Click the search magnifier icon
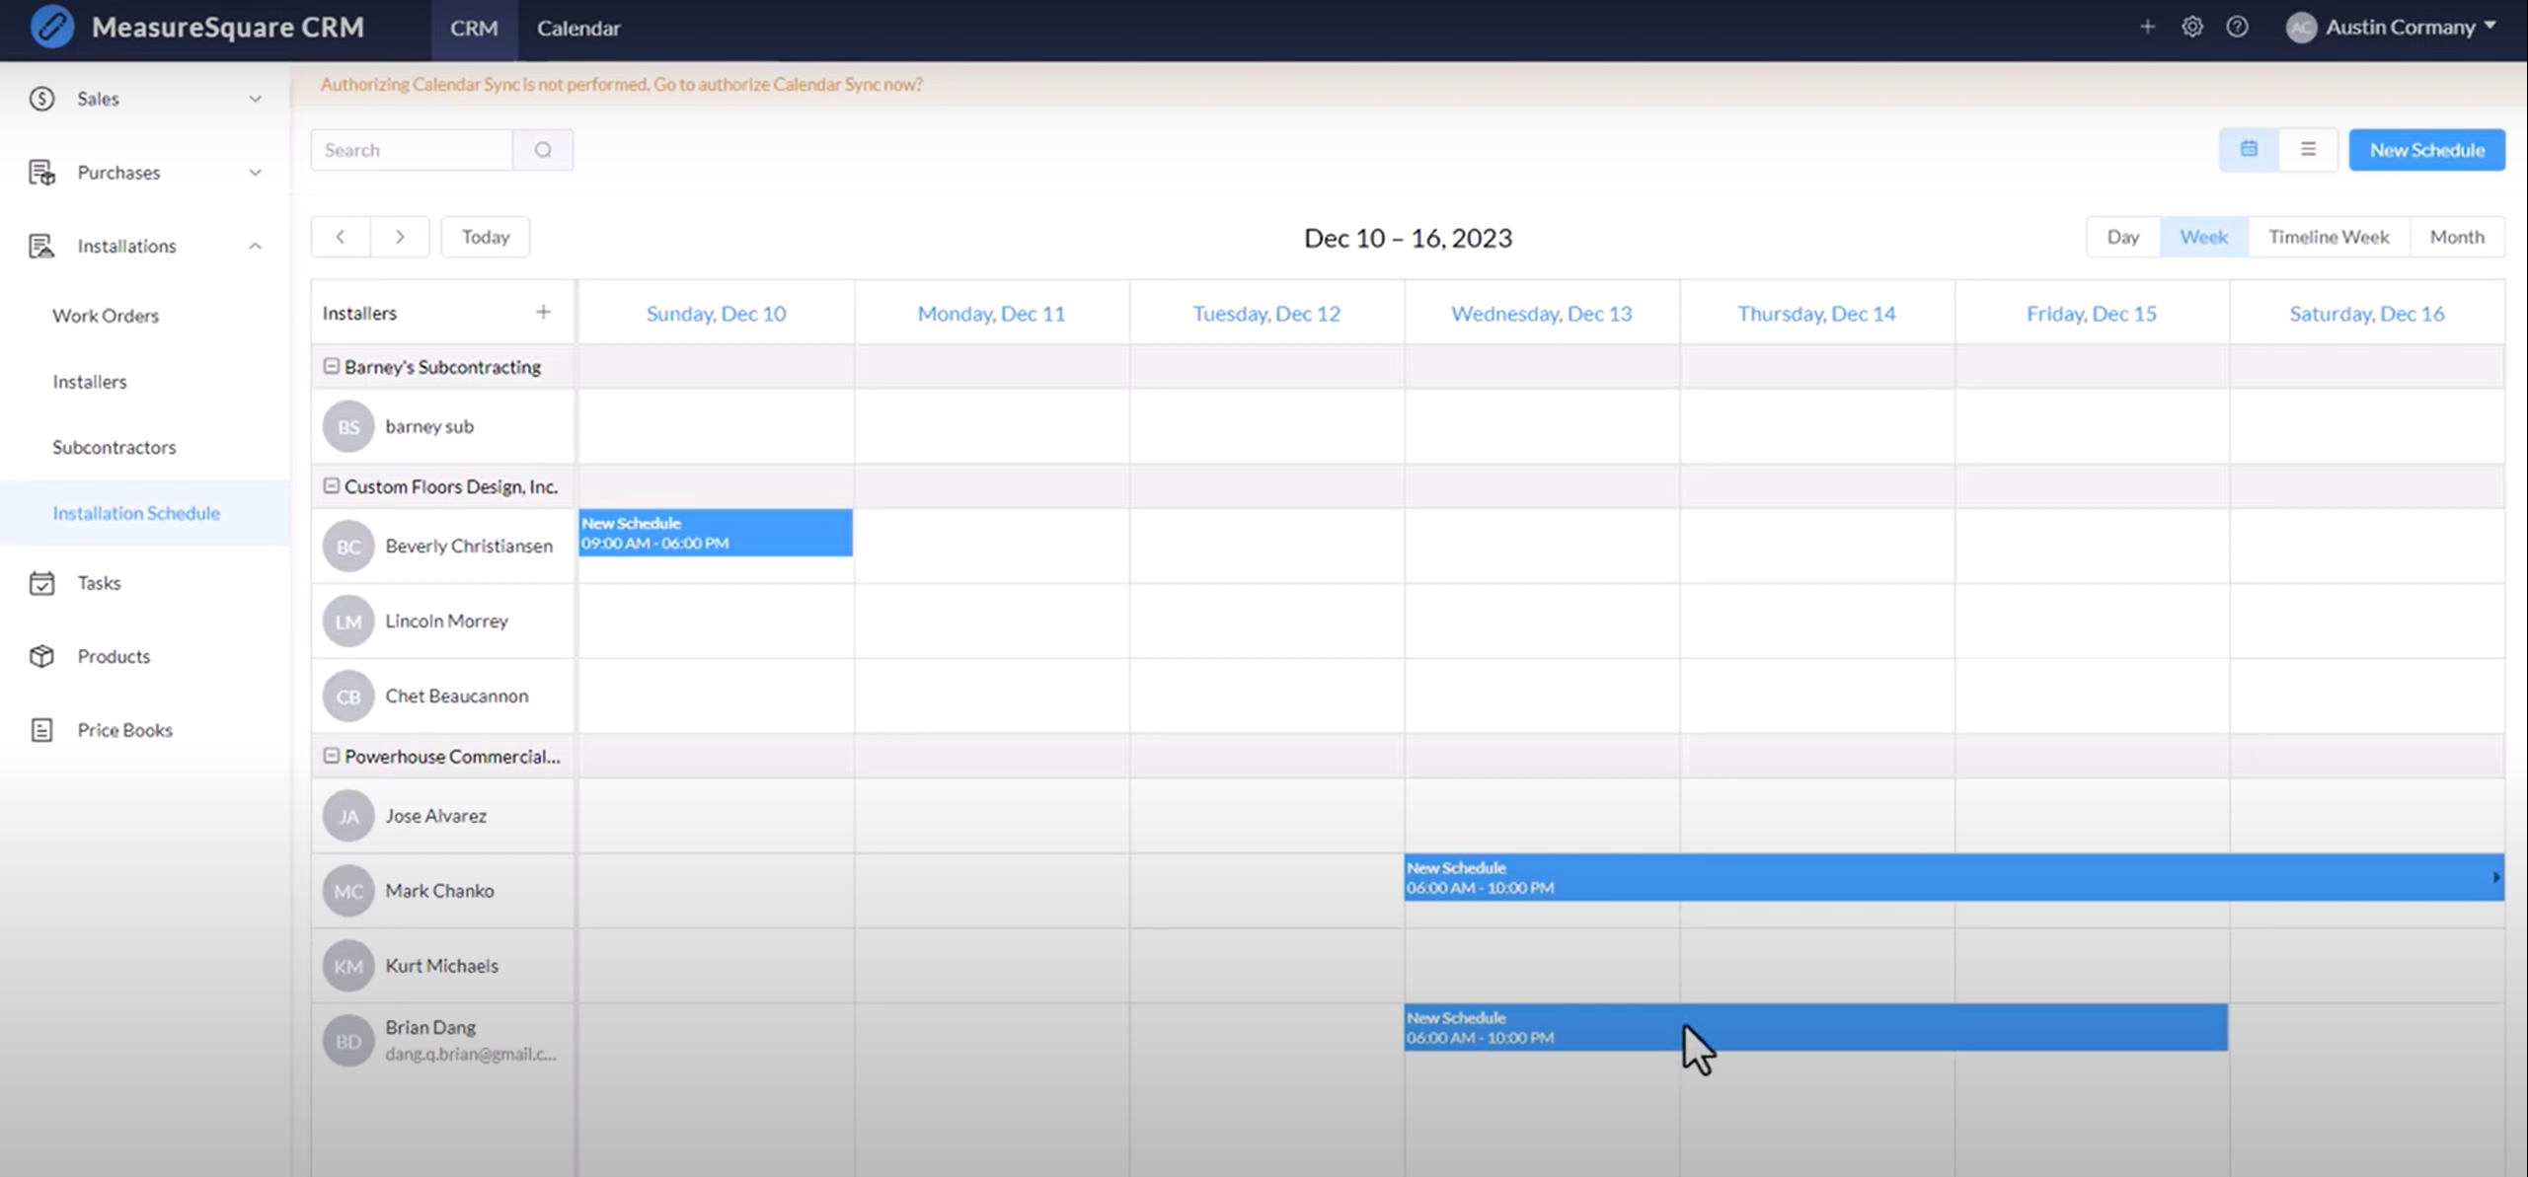Screen dimensions: 2528x1177 click(543, 150)
